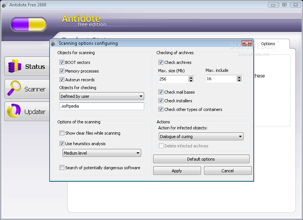
Task: Click the Antidote free edition header title
Action: [x=84, y=21]
